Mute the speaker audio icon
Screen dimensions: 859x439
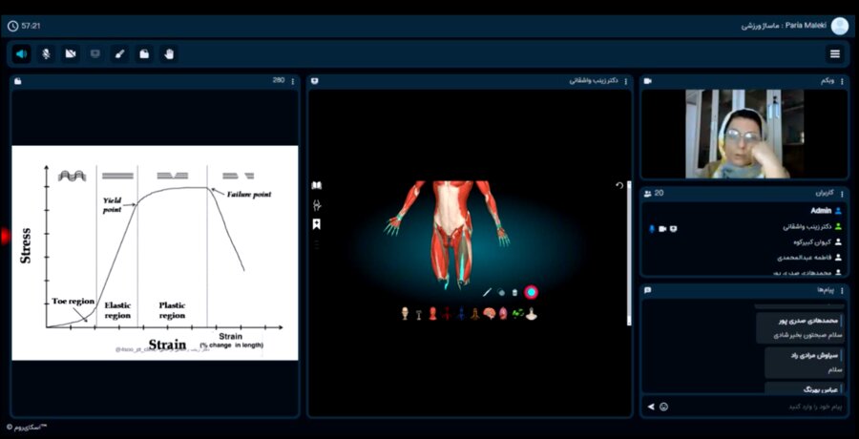(21, 53)
